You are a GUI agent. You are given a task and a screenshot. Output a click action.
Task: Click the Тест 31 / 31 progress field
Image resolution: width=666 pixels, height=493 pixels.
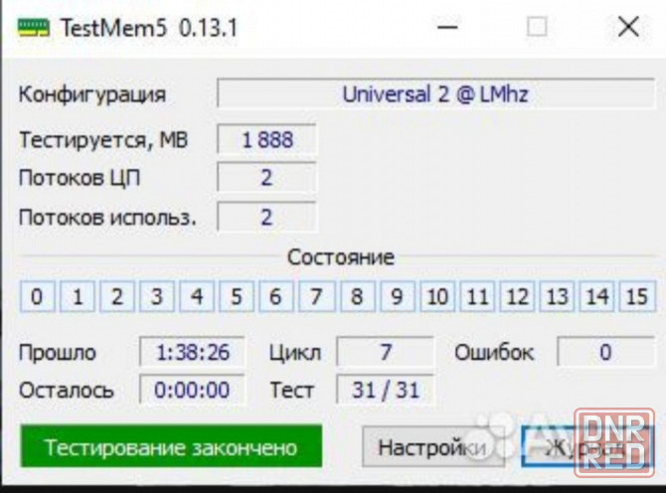point(385,391)
